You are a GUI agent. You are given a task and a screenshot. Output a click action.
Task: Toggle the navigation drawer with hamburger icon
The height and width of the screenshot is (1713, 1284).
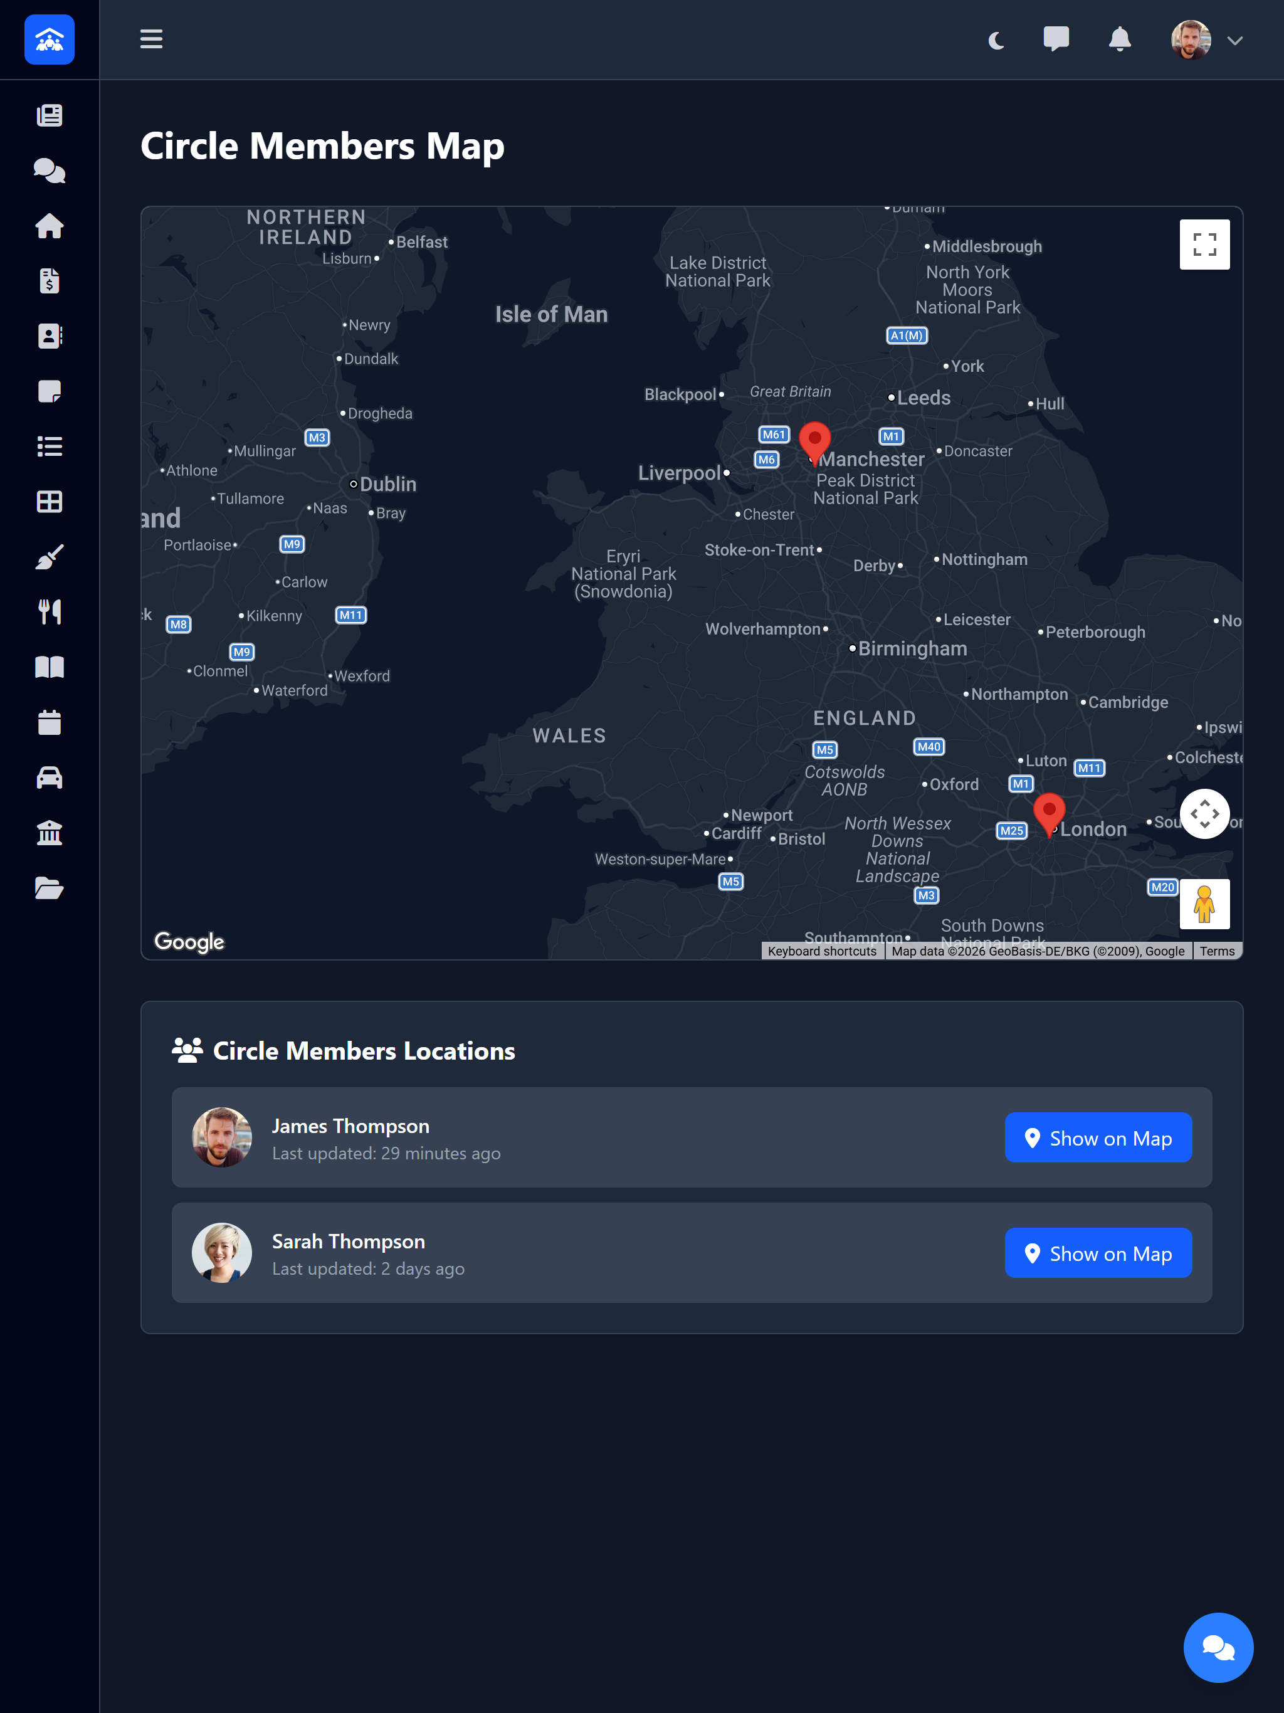click(151, 40)
